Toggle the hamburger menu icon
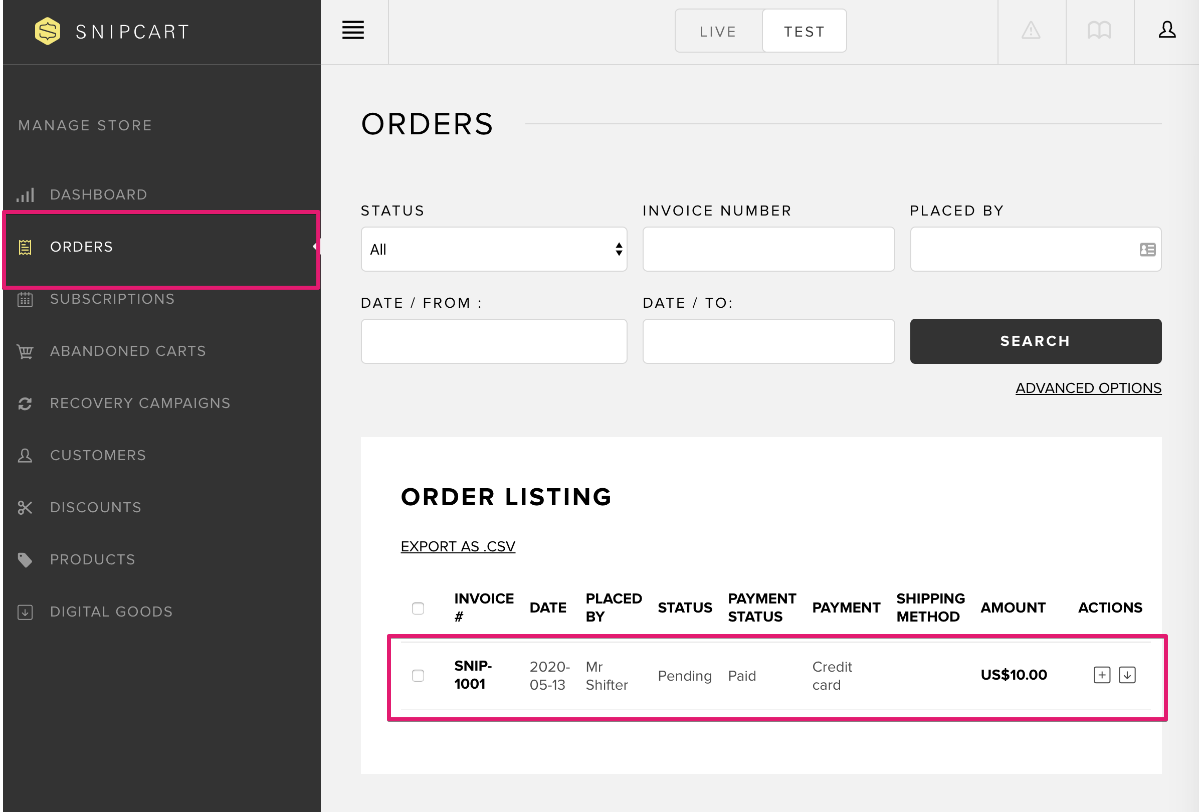The height and width of the screenshot is (812, 1199). coord(353,31)
